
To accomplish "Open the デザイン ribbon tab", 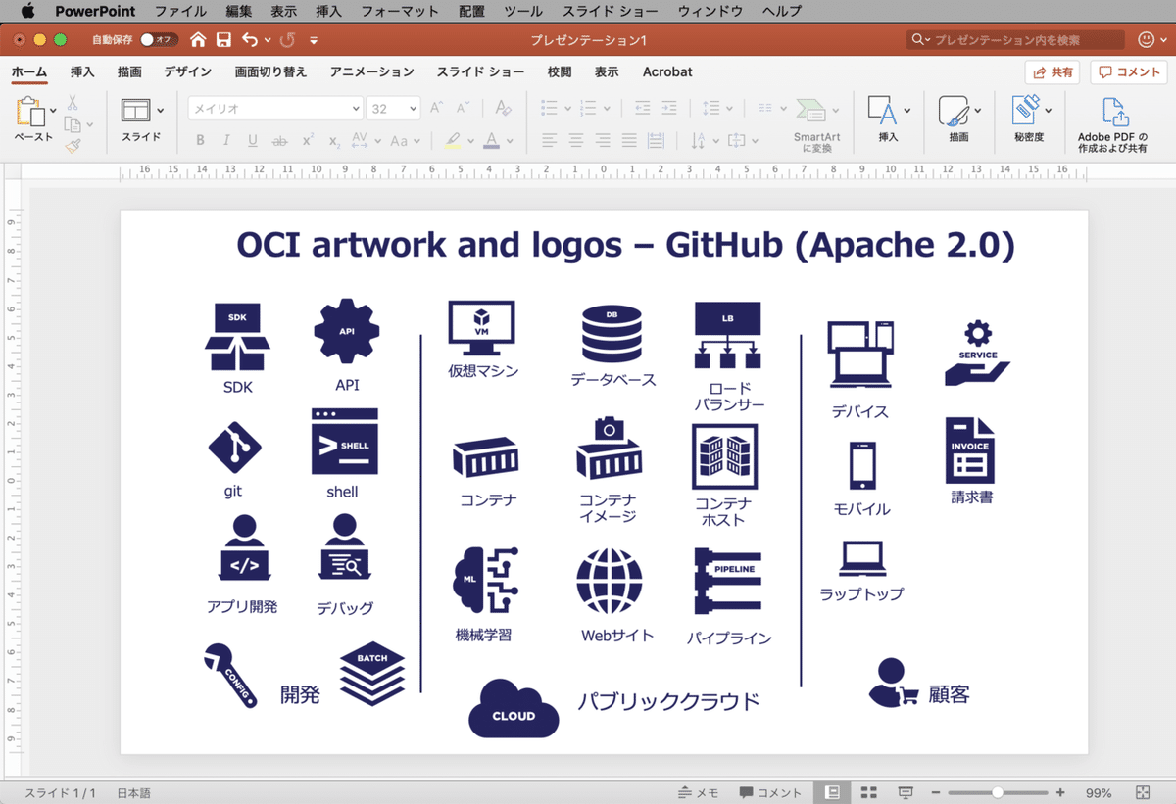I will click(187, 71).
